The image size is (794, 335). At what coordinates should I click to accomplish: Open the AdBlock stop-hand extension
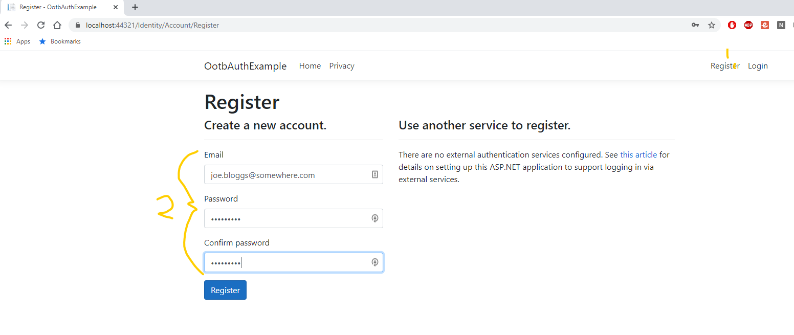732,25
